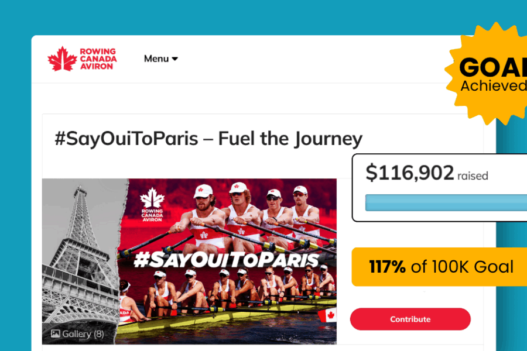This screenshot has height=351, width=527.
Task: Click the Canadian flag on the boat
Action: (x=327, y=316)
